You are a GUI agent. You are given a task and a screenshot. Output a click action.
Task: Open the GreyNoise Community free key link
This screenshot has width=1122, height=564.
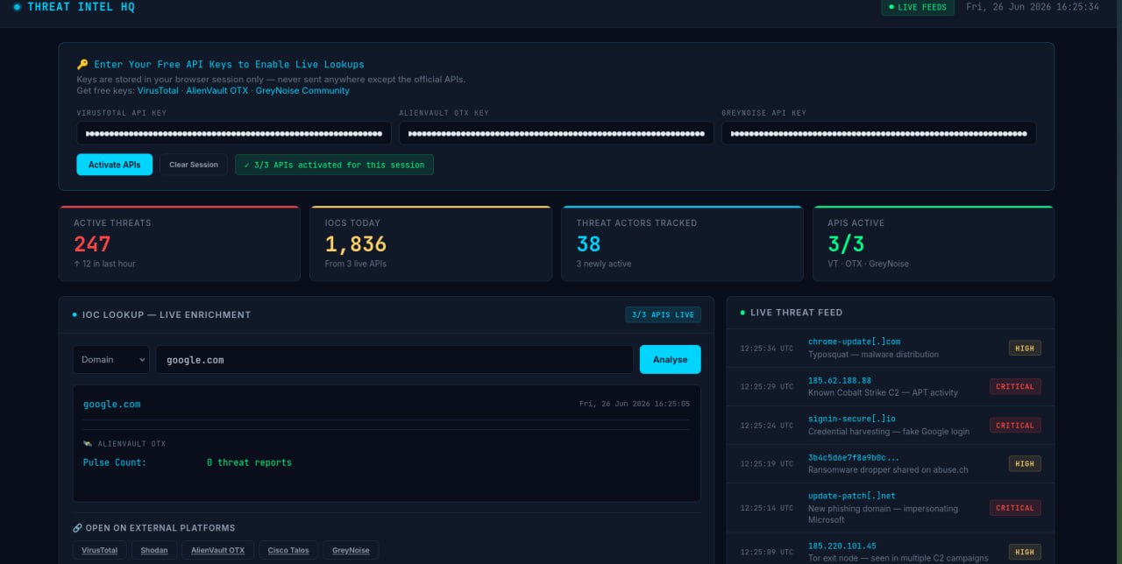click(302, 90)
